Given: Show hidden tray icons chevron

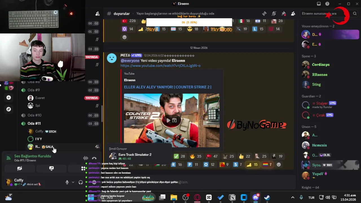Looking at the screenshot, I should click(292, 197).
